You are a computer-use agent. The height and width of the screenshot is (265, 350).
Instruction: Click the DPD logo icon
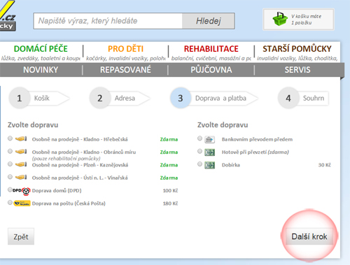point(21,191)
